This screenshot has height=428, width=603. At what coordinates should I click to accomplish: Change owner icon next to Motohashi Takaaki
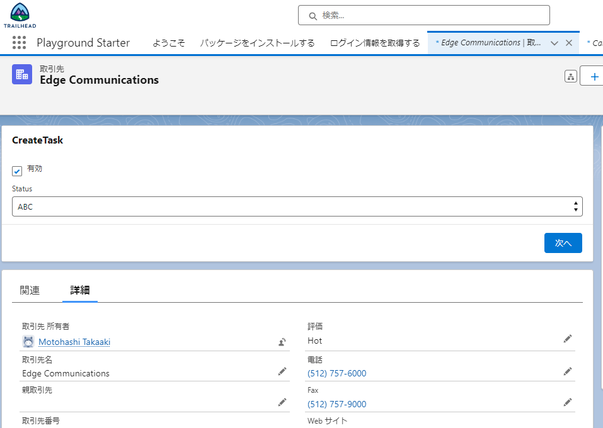click(282, 342)
